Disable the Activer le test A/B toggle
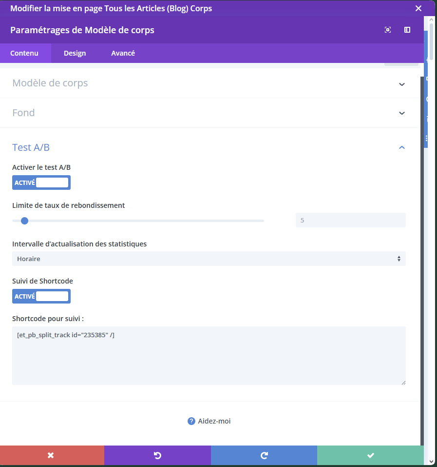 click(x=41, y=183)
